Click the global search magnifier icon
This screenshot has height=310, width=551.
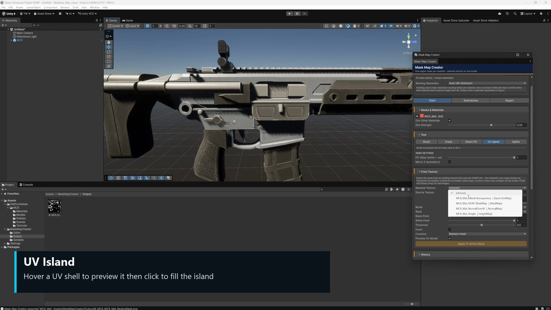click(515, 14)
